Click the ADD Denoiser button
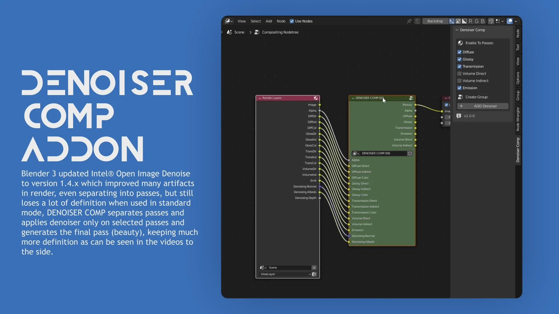This screenshot has height=314, width=559. point(482,106)
